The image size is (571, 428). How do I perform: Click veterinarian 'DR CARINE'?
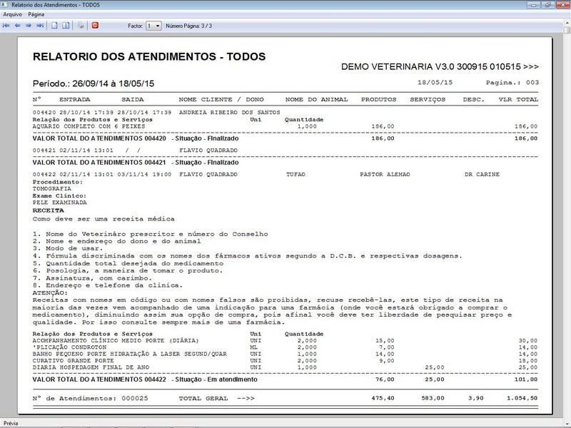point(482,174)
